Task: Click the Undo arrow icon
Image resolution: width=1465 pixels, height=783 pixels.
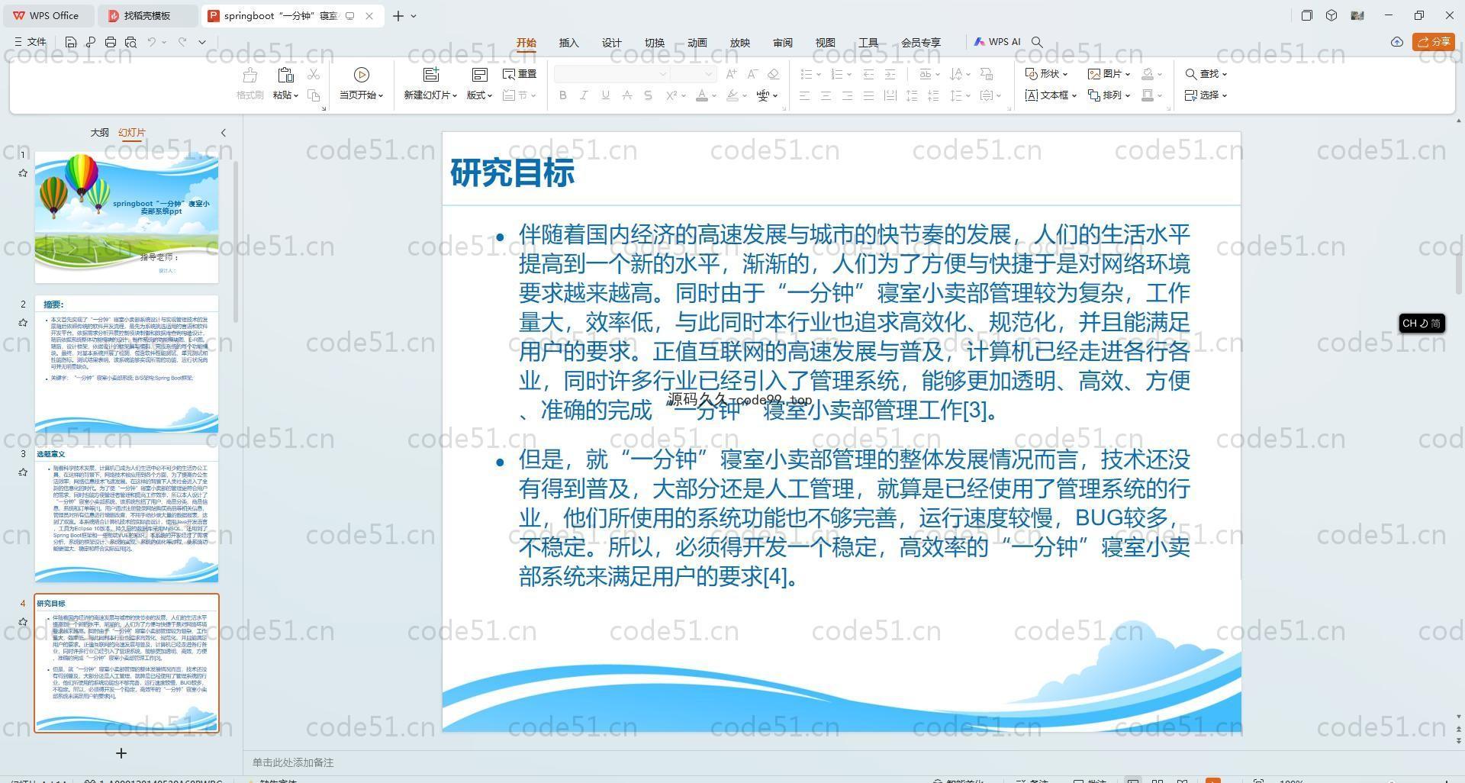Action: coord(152,42)
